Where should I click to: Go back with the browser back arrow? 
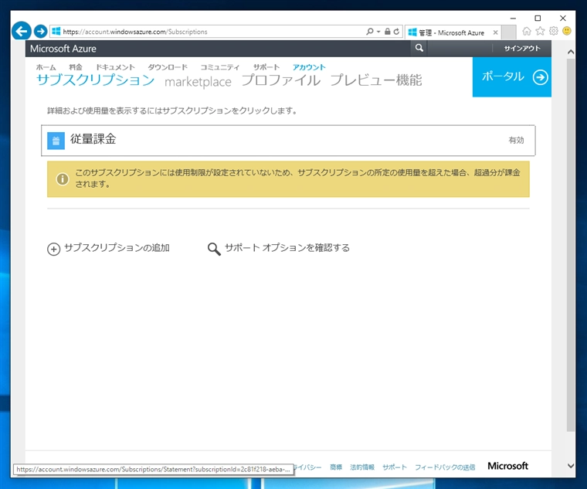pyautogui.click(x=22, y=31)
